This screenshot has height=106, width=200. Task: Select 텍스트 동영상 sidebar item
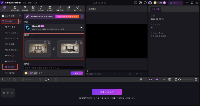[x=12, y=50]
